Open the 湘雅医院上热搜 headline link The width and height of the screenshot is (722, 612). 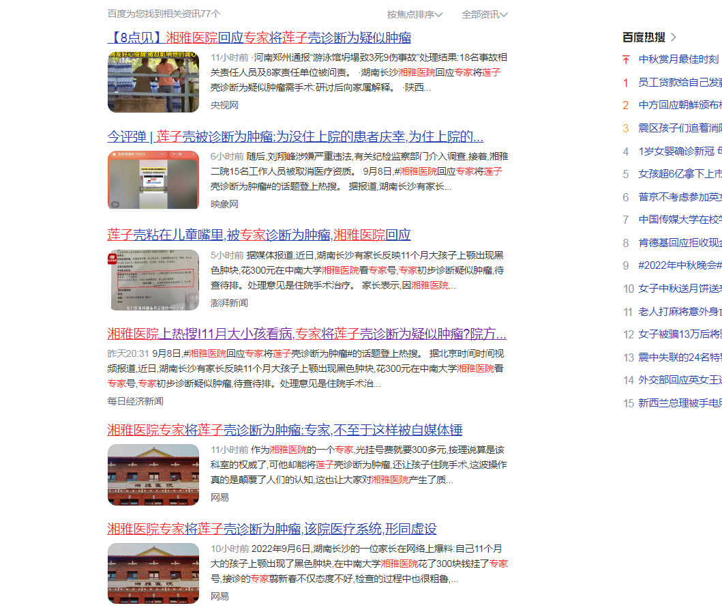click(307, 334)
